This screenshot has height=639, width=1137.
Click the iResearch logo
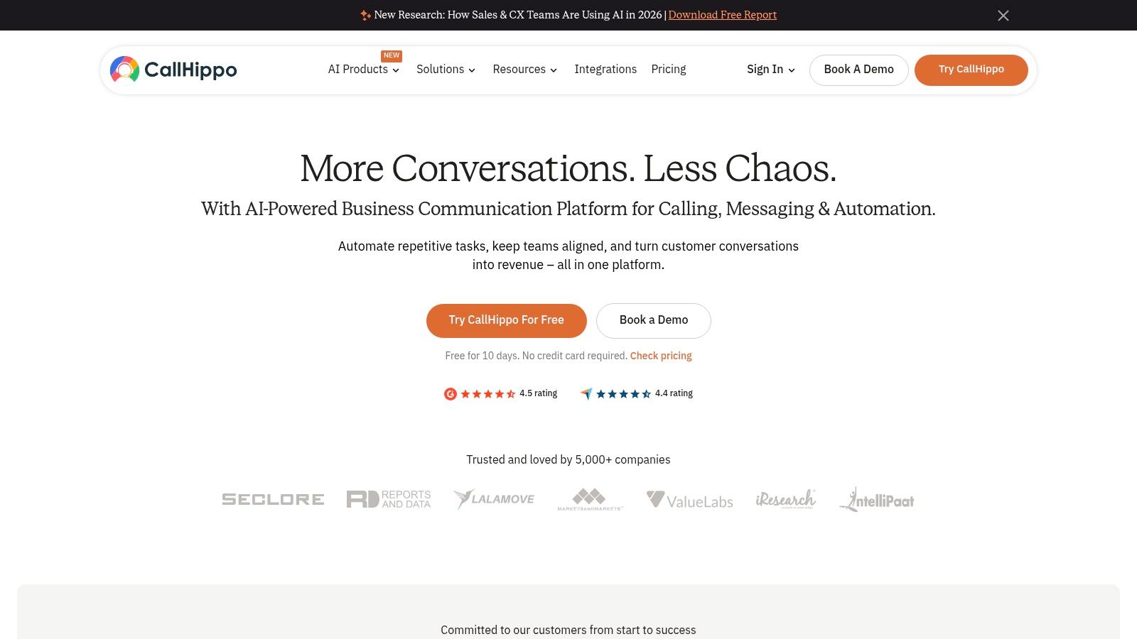point(786,499)
